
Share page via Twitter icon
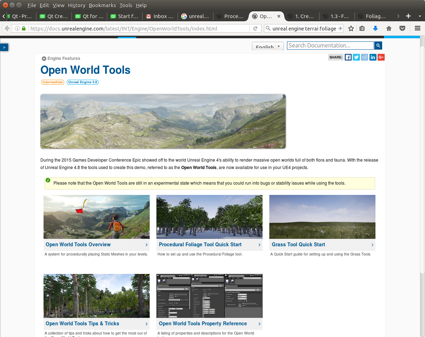click(x=356, y=57)
